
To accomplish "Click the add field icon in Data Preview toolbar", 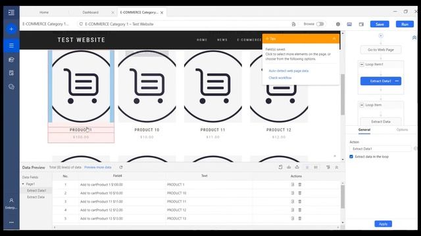I will [x=280, y=167].
